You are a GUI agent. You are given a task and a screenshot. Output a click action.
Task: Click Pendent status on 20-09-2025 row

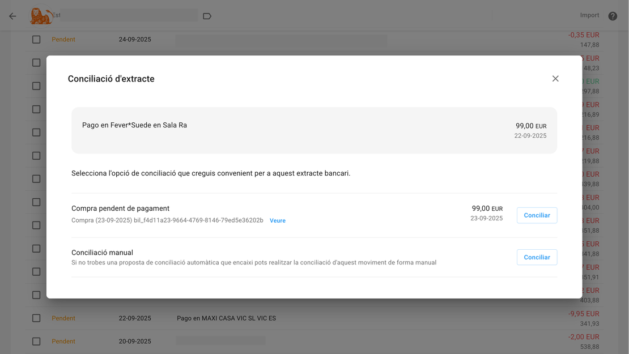[x=63, y=342]
